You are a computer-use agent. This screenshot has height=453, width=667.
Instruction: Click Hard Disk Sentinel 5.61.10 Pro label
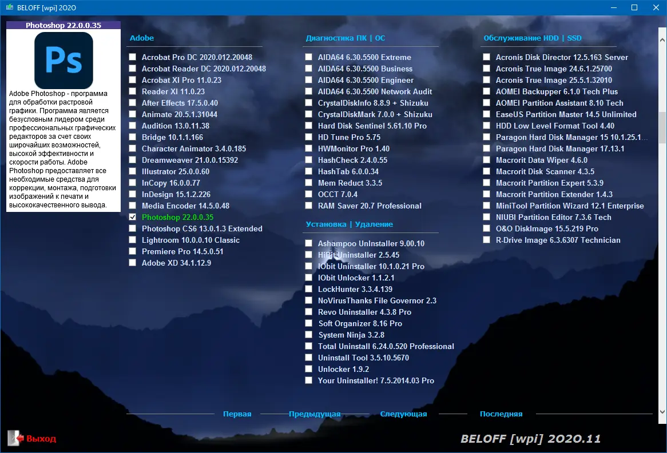click(372, 126)
